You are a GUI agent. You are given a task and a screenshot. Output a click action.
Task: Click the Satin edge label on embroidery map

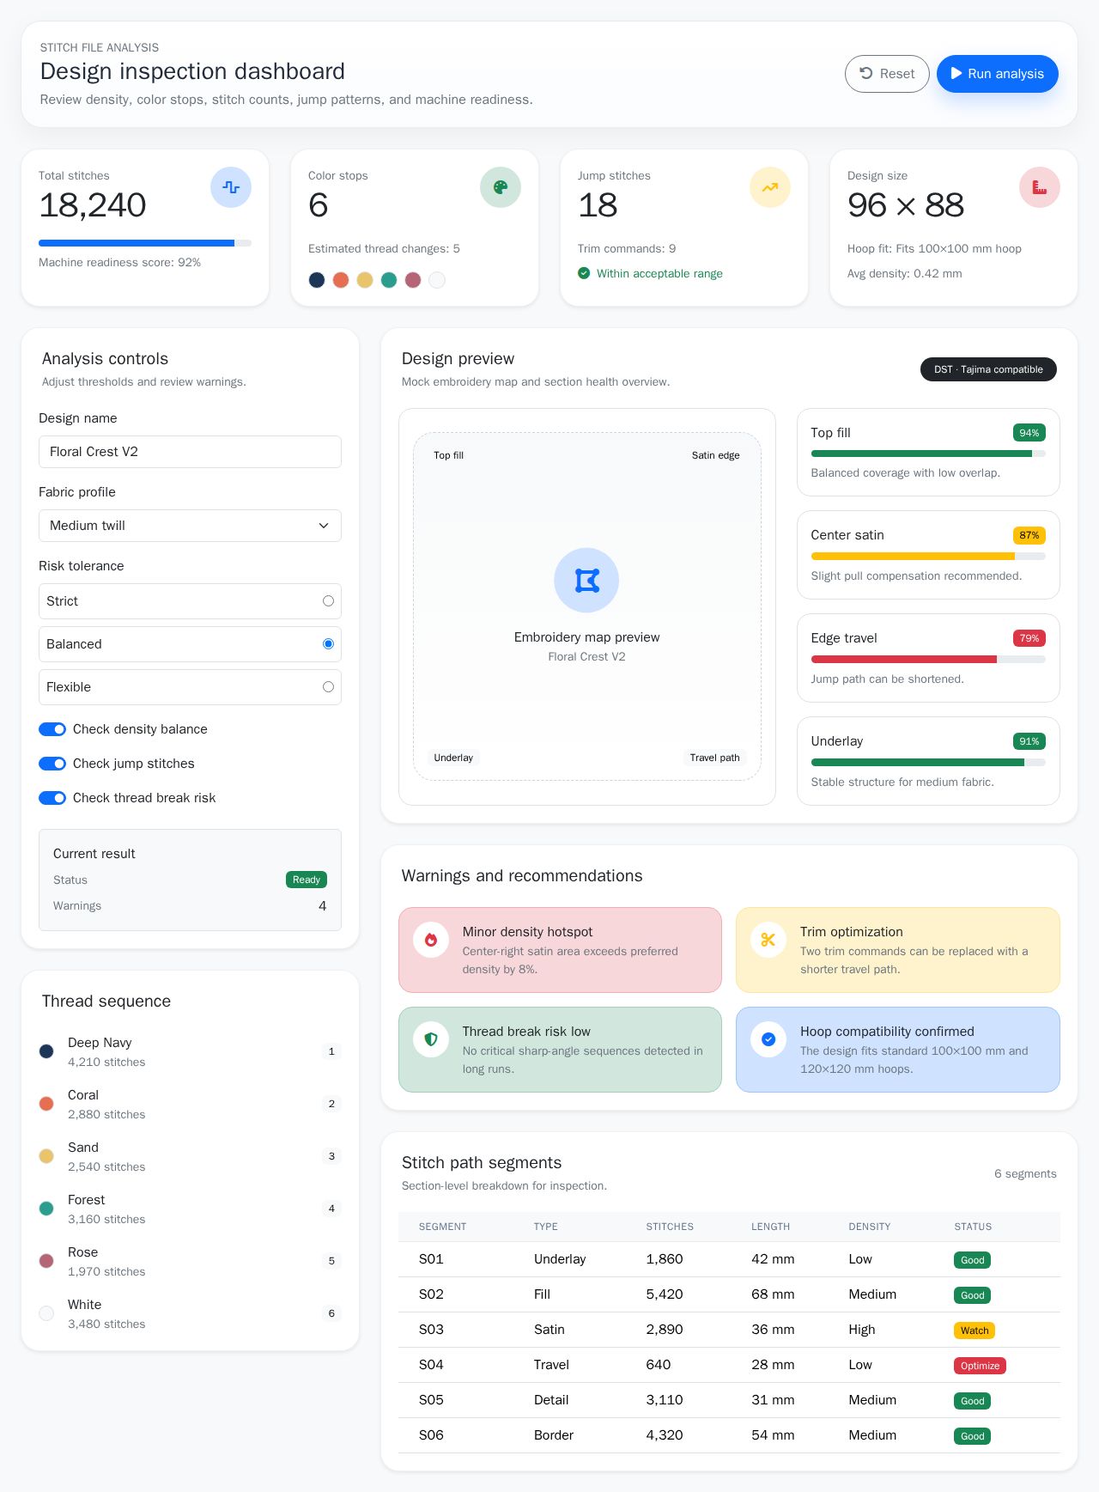coord(715,455)
